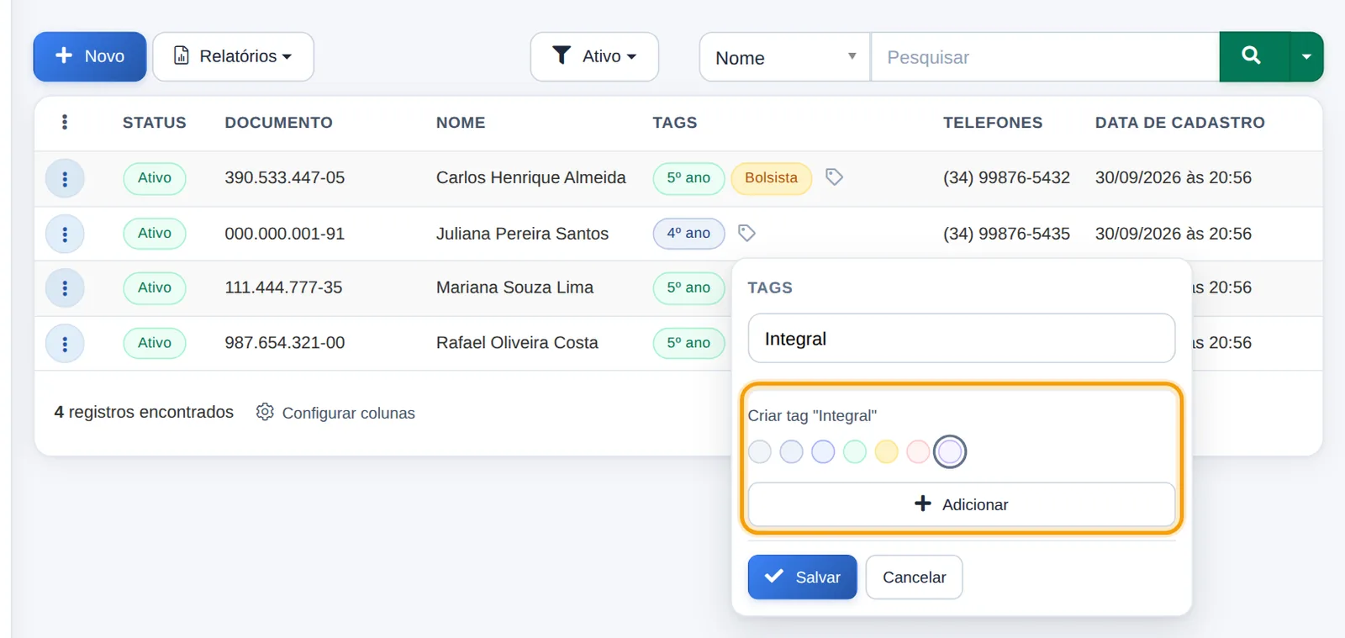Open row actions menu for Juliana Pereira Santos

65,235
